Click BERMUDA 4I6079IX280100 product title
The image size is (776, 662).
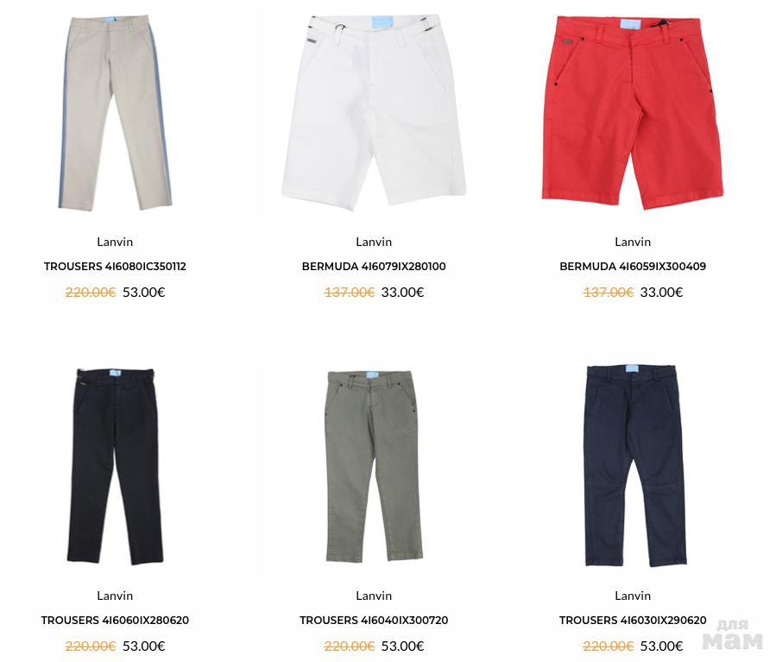coord(374,266)
